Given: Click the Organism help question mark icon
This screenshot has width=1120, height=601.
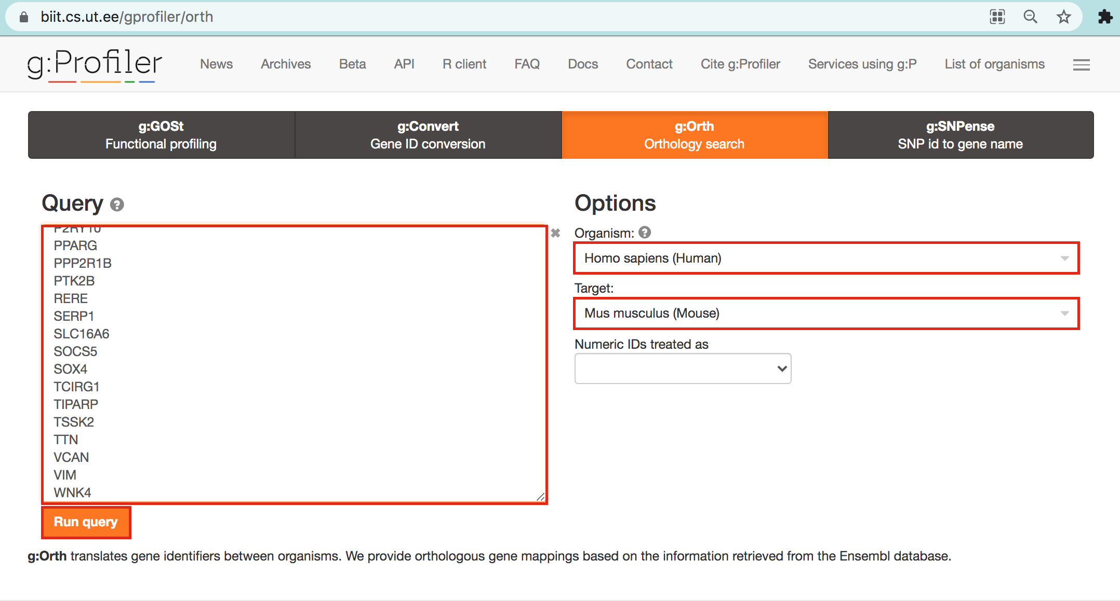Looking at the screenshot, I should 645,233.
